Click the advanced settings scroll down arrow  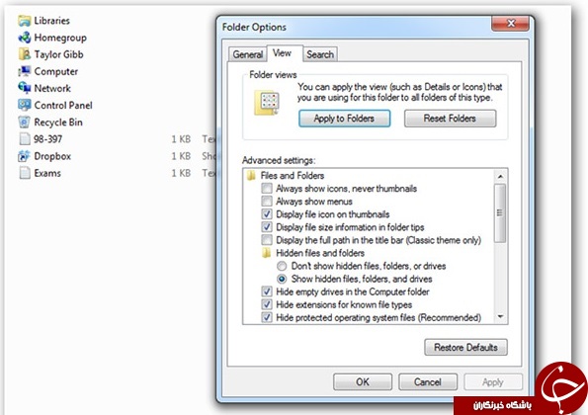500,317
